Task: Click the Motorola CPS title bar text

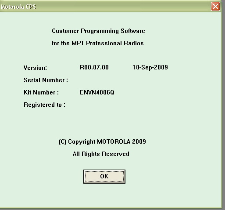Action: tap(18, 7)
